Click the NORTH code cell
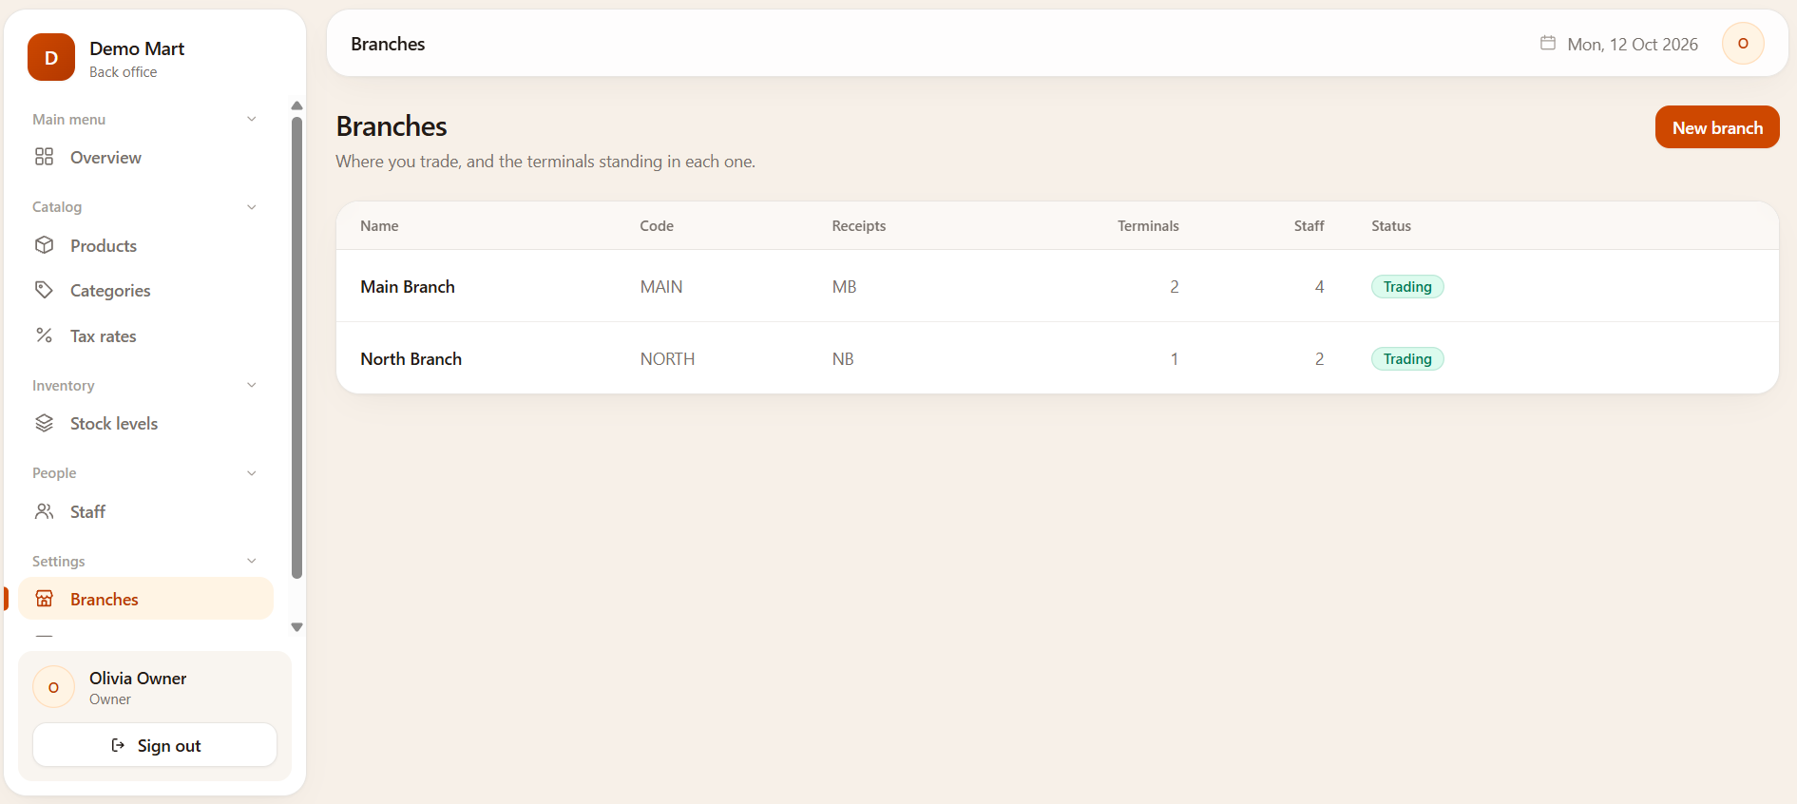The width and height of the screenshot is (1797, 804). coord(667,358)
